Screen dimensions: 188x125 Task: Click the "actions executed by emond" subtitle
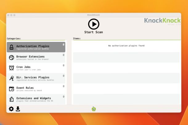pos(29,91)
